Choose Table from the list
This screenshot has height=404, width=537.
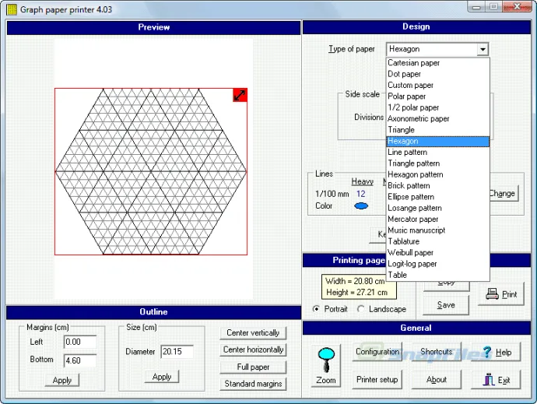(437, 275)
